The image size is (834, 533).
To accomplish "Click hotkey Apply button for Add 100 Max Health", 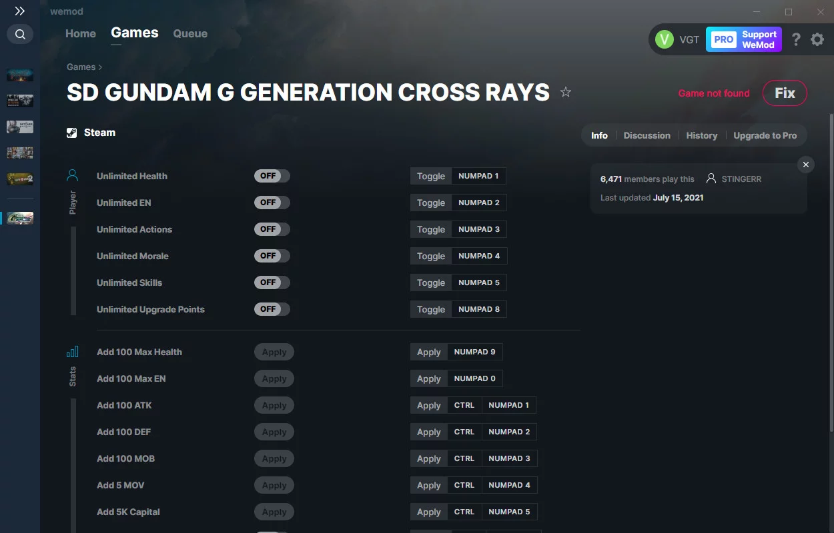I will point(429,352).
